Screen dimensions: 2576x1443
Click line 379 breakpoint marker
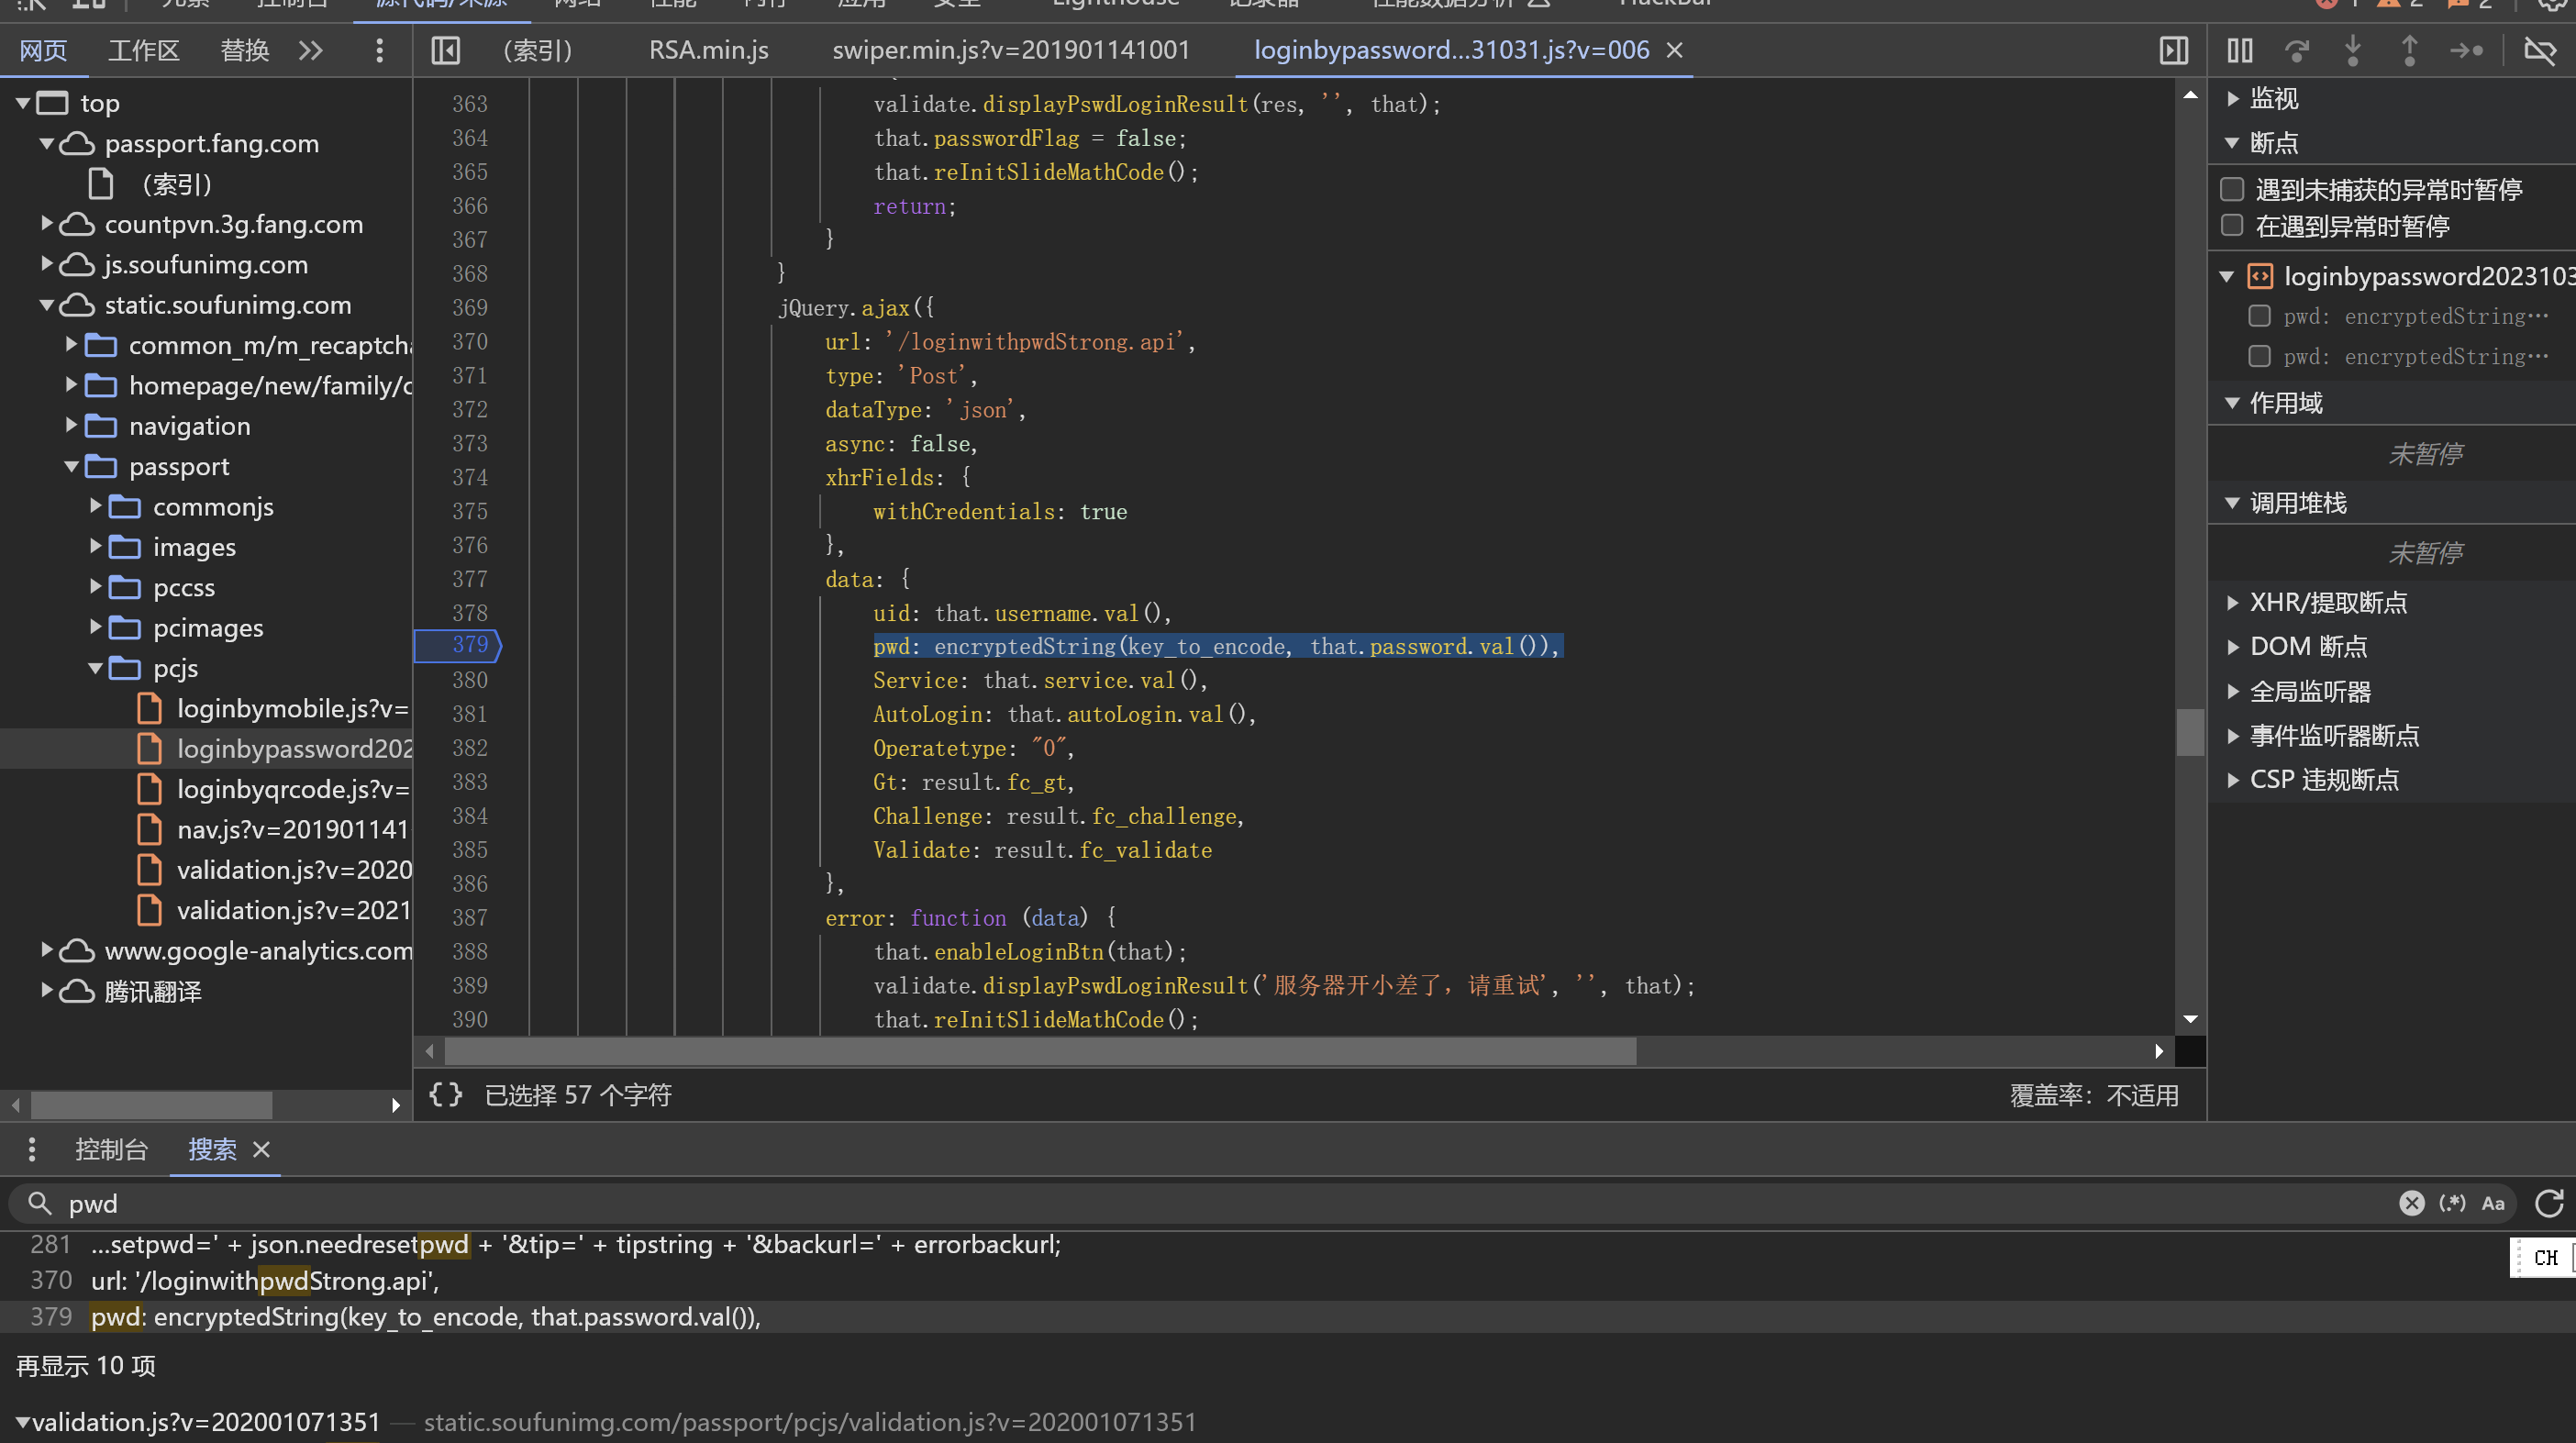click(458, 646)
